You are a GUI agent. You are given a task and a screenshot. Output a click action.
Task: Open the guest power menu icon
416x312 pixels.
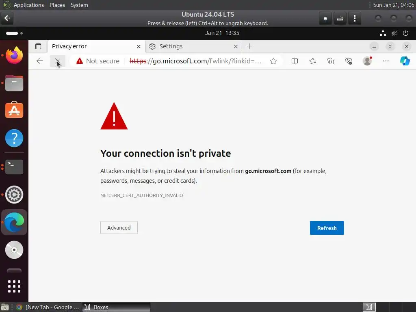pos(405,33)
